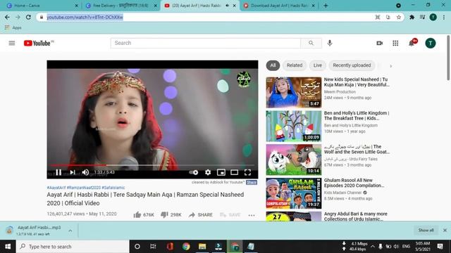This screenshot has width=451, height=253.
Task: Switch to theater mode
Action: point(234,172)
